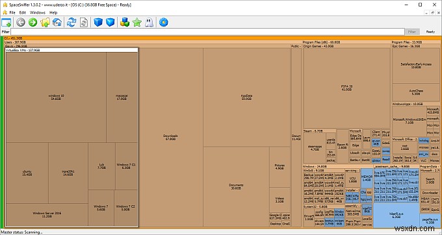Click the ghost icon

point(149,22)
